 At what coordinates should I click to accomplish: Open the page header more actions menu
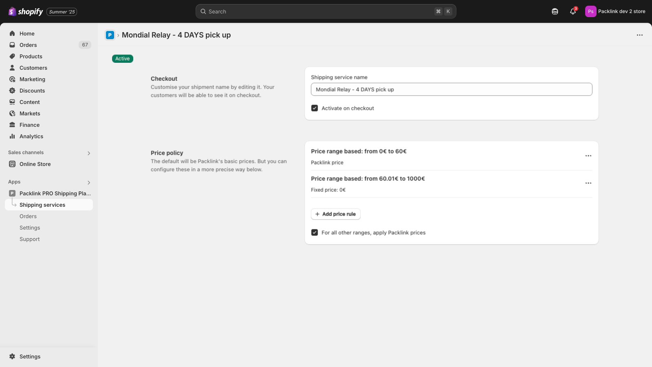pyautogui.click(x=640, y=35)
